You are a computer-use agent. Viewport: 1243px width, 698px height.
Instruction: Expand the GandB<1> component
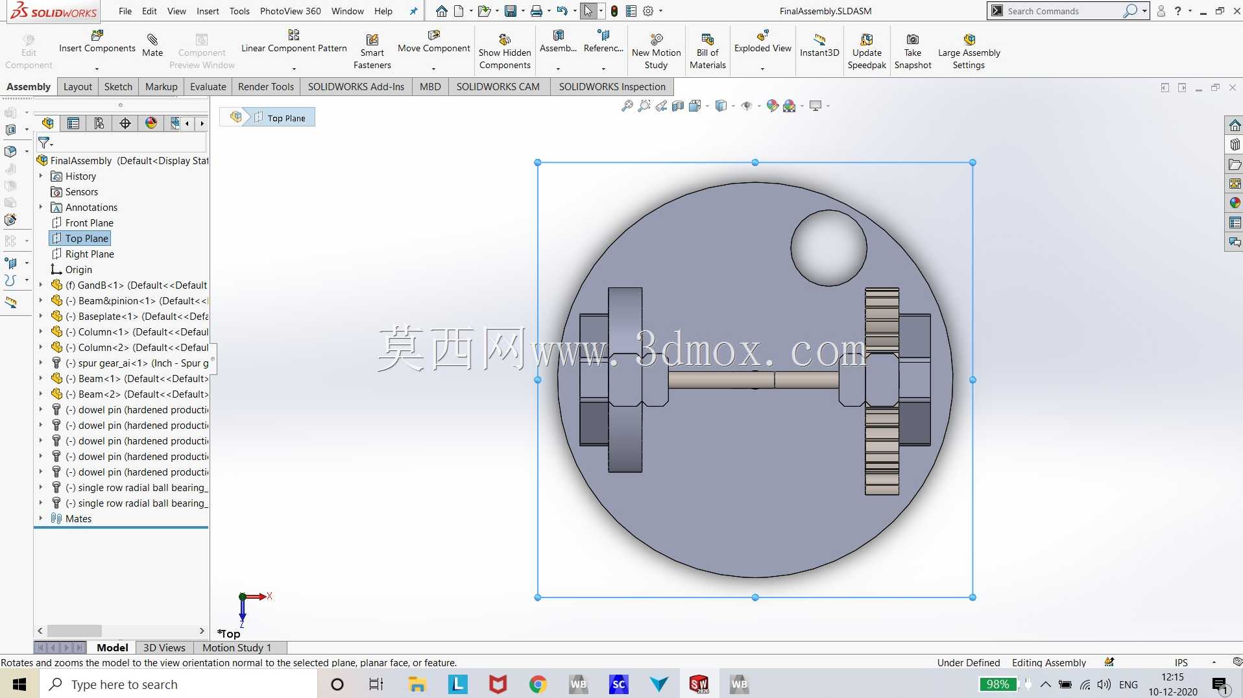[41, 285]
